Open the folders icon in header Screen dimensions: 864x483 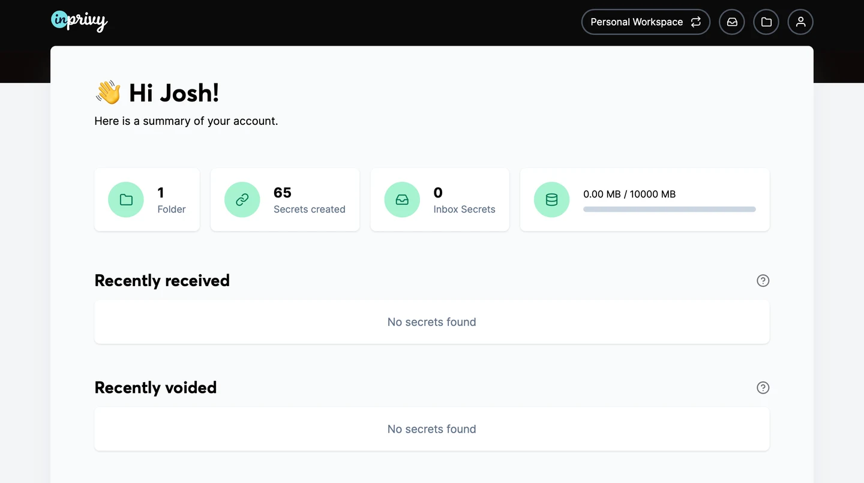click(766, 22)
